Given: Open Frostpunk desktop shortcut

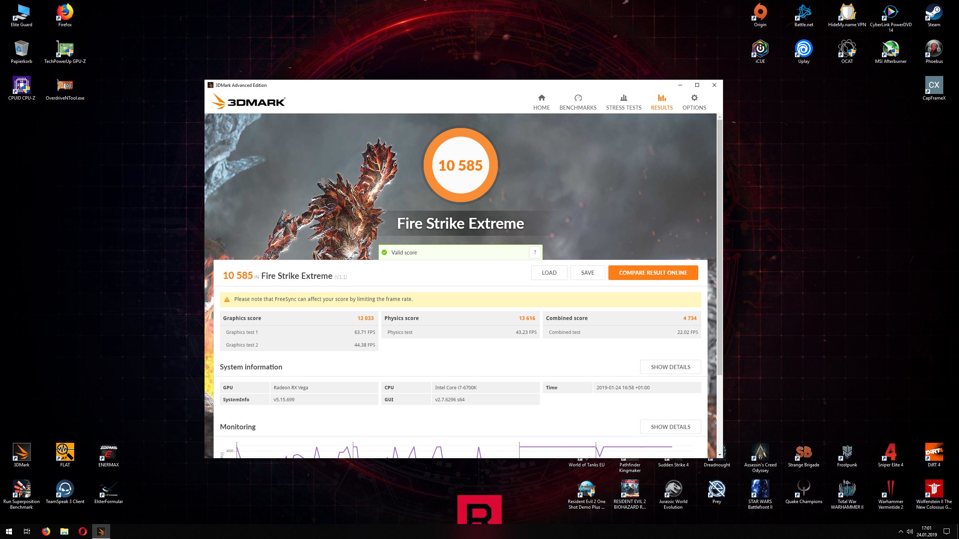Looking at the screenshot, I should coord(847,456).
